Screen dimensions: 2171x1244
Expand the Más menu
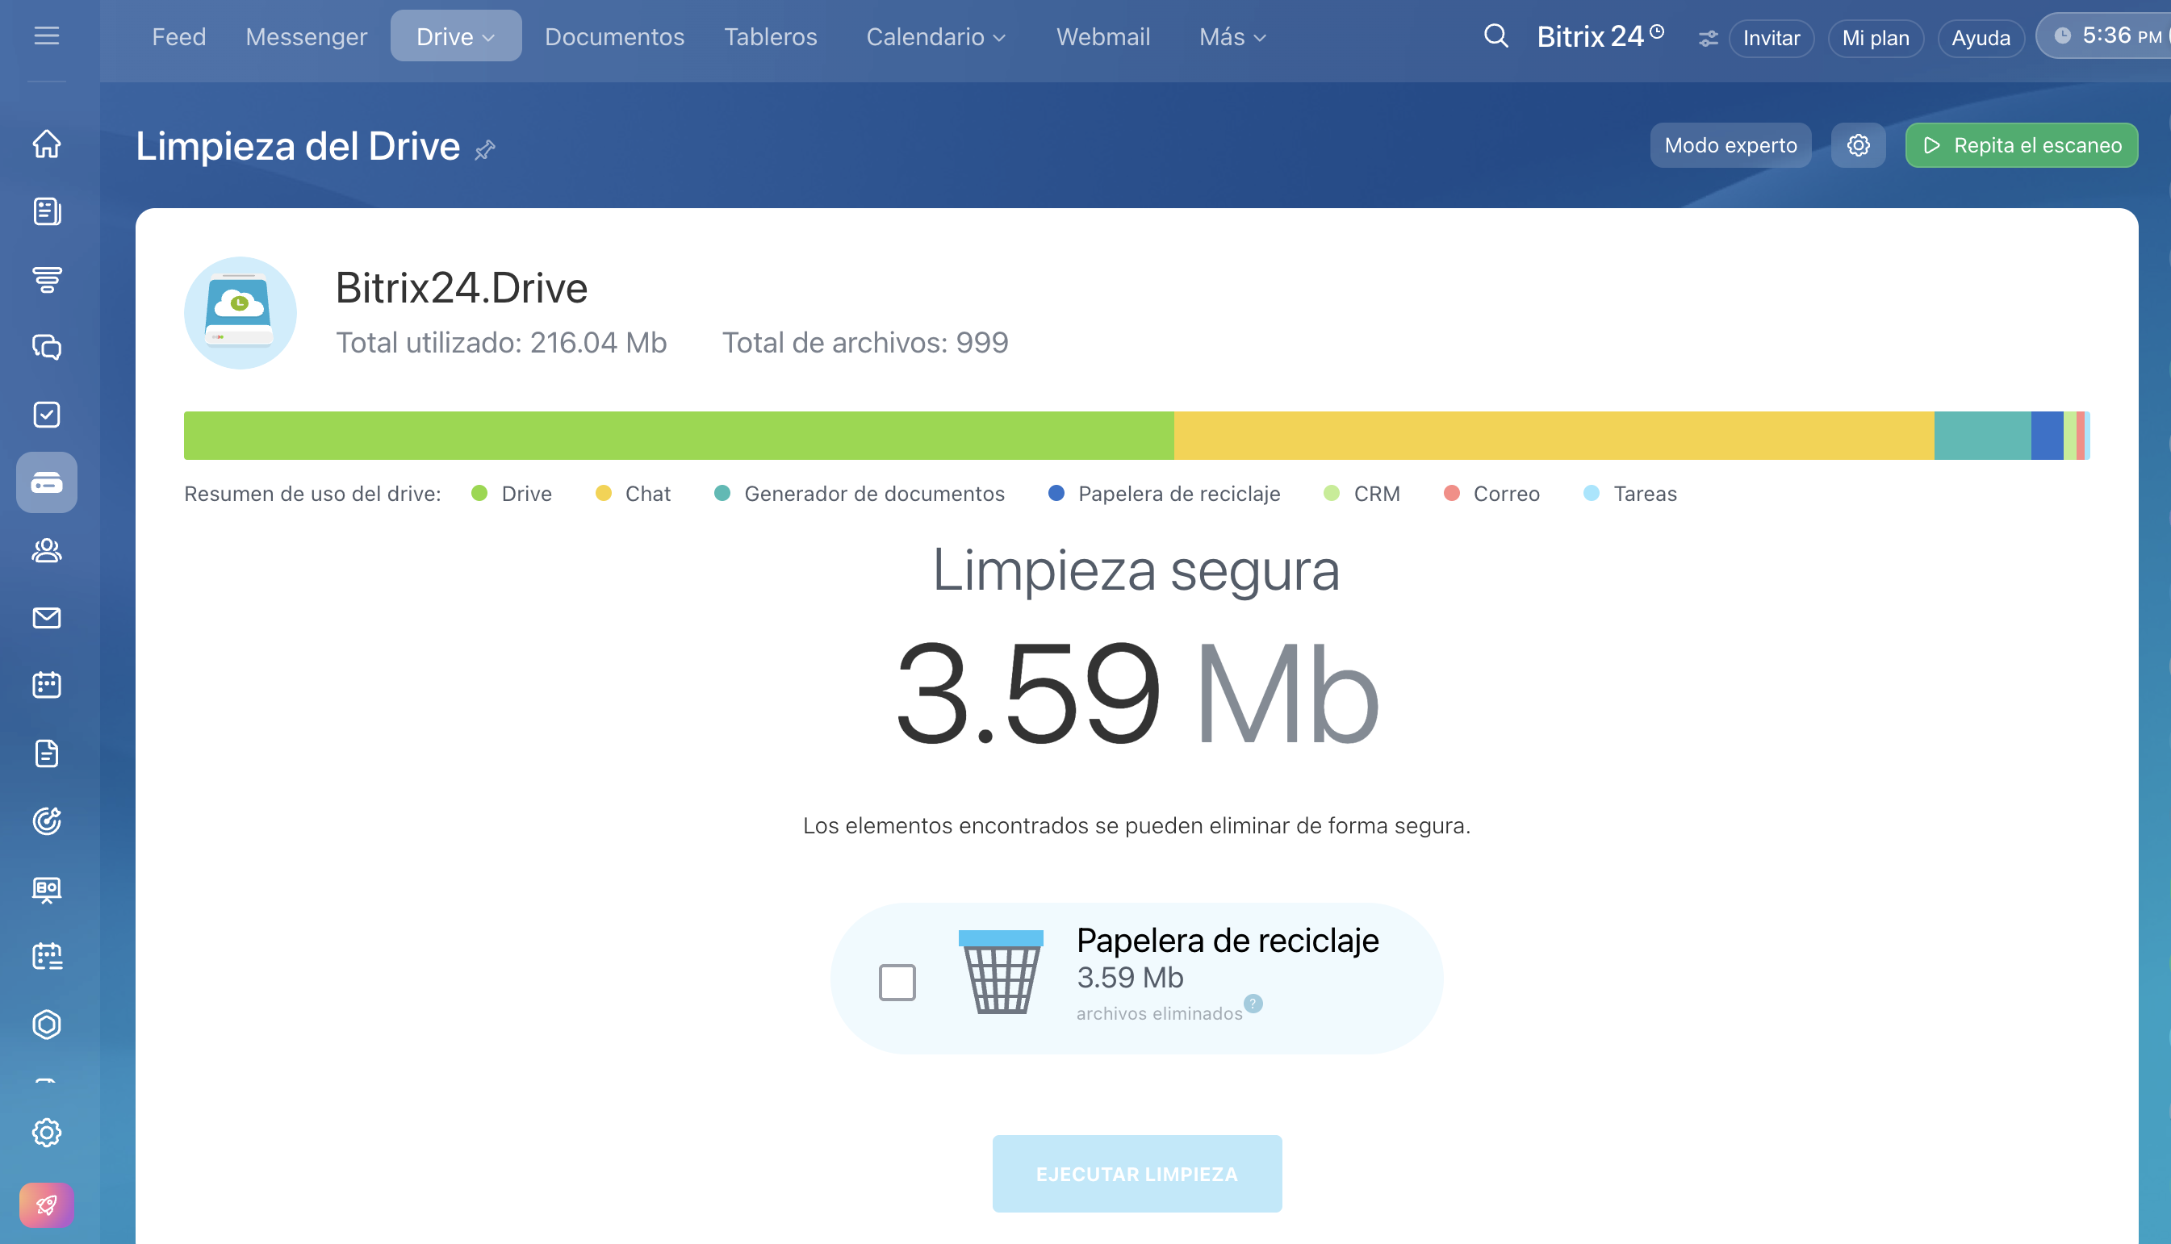click(x=1232, y=37)
